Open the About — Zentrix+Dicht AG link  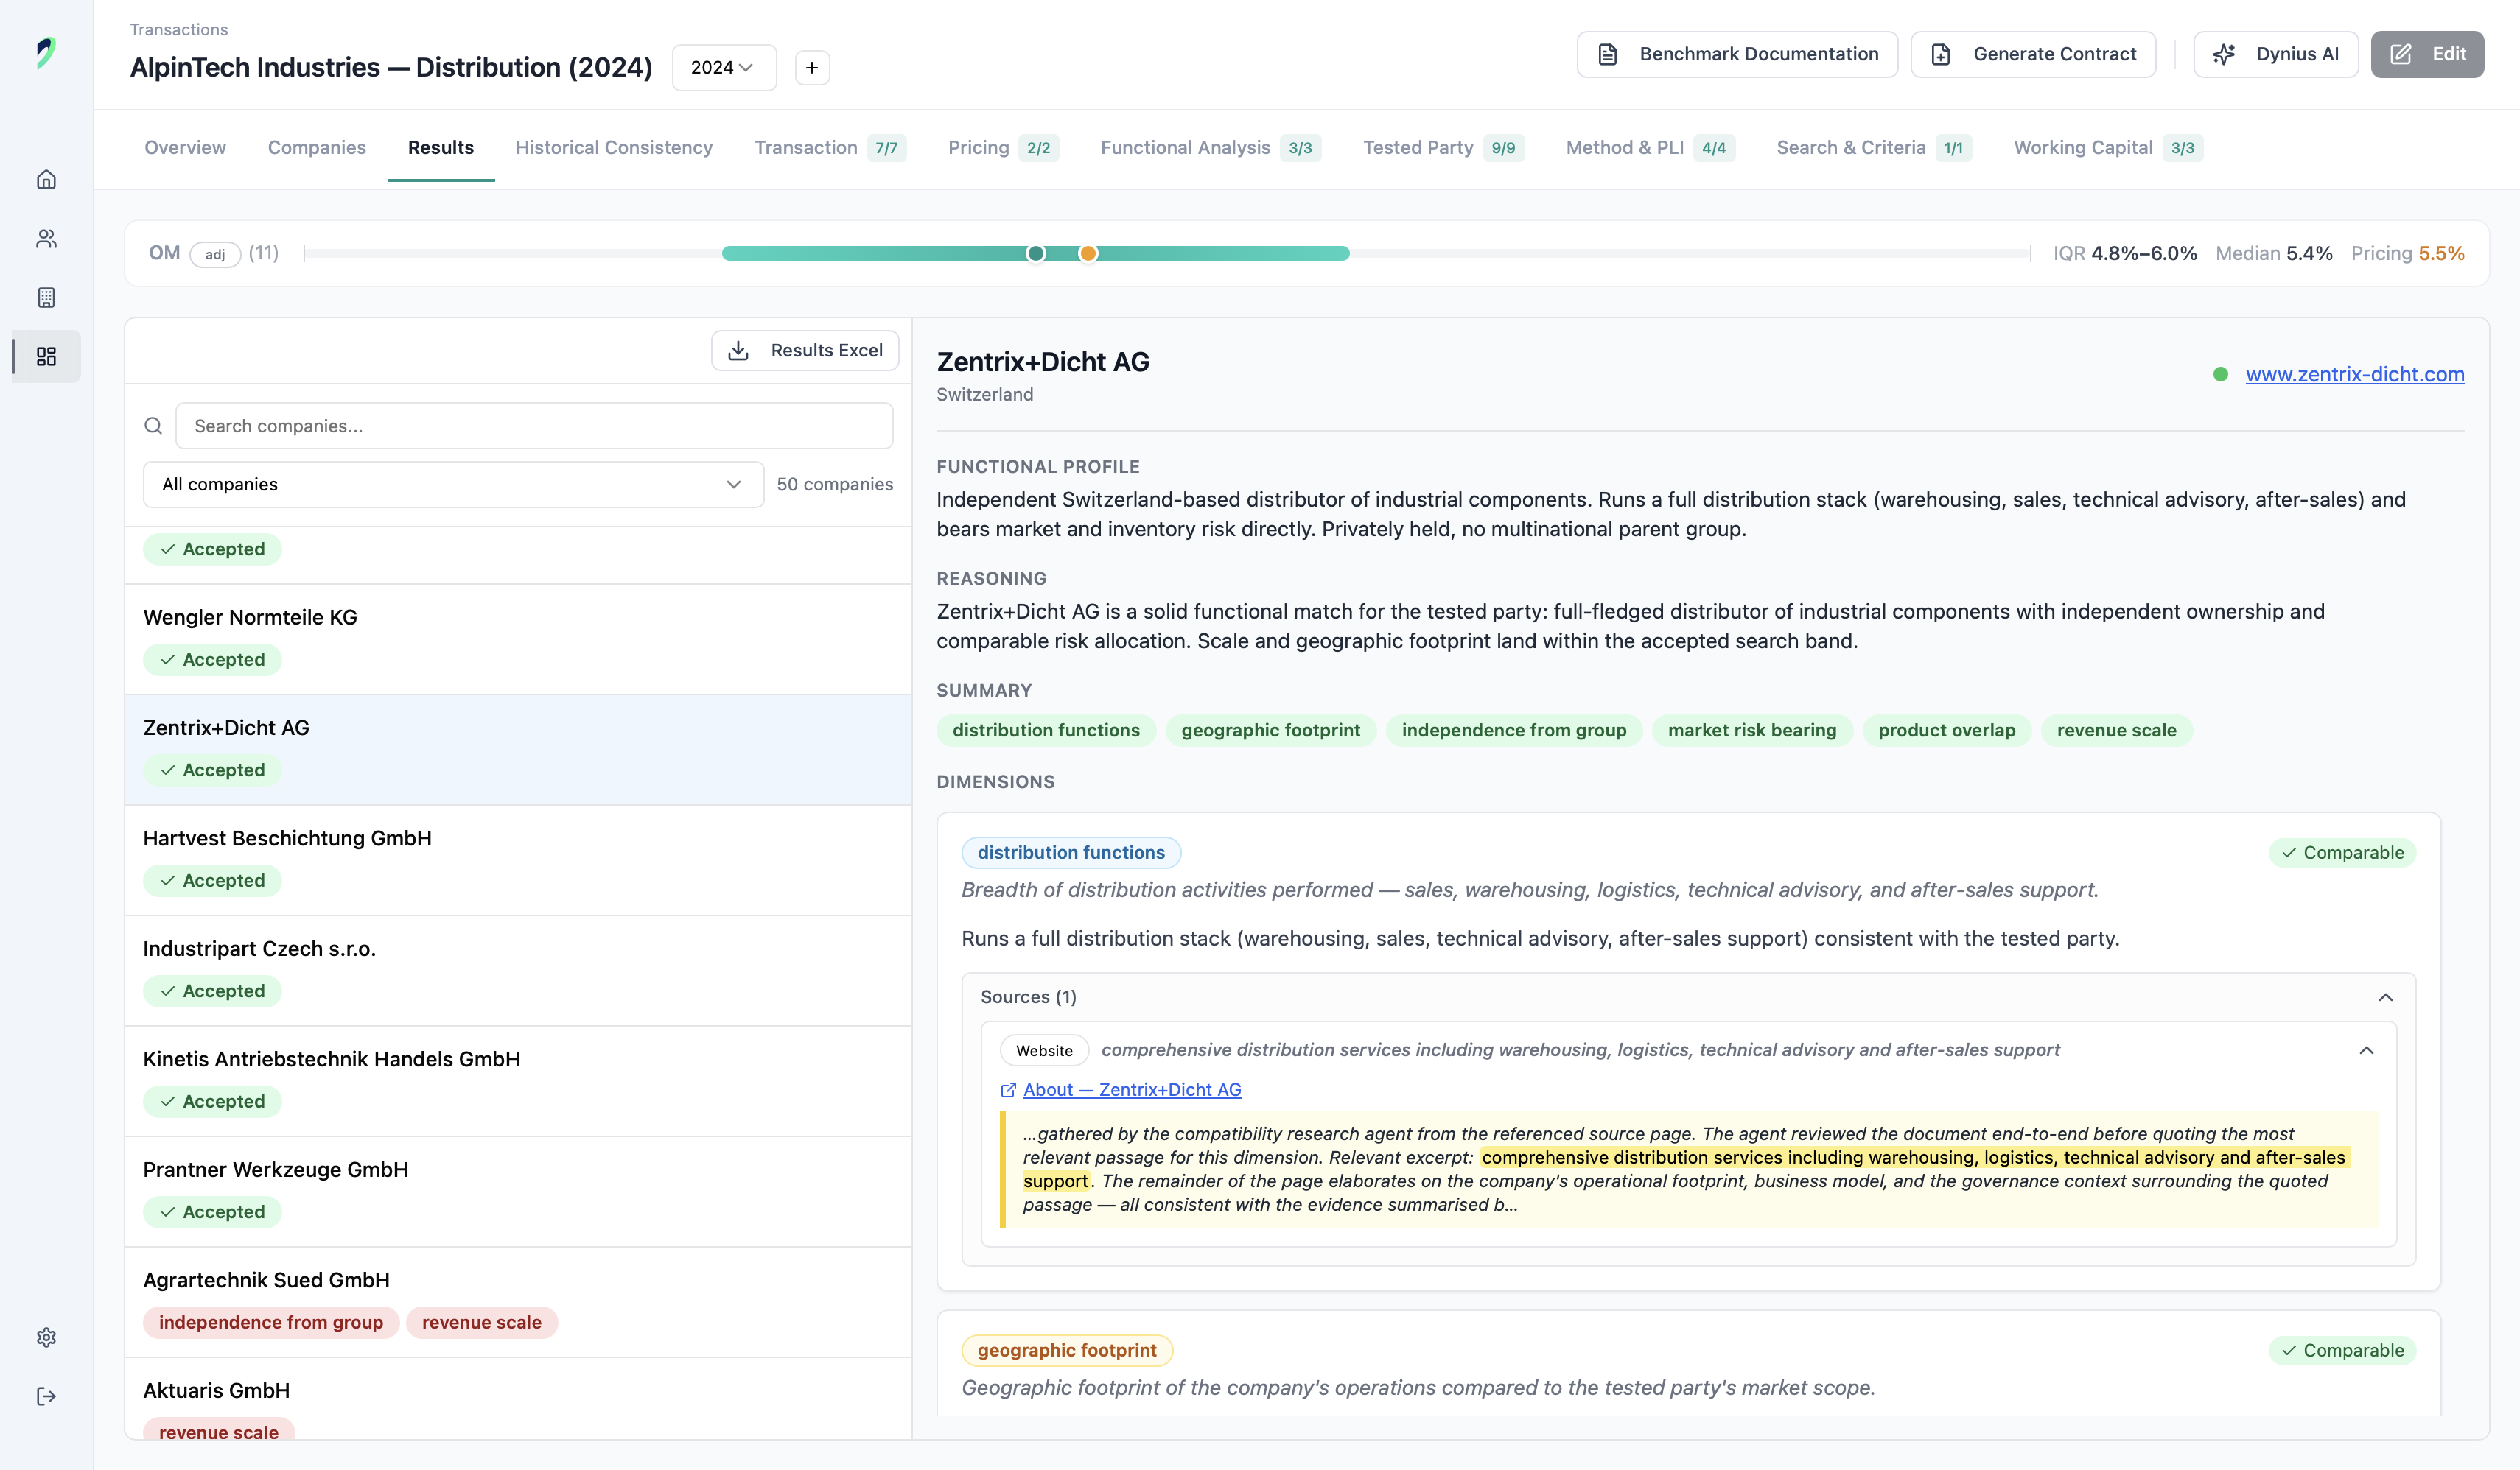click(x=1132, y=1090)
